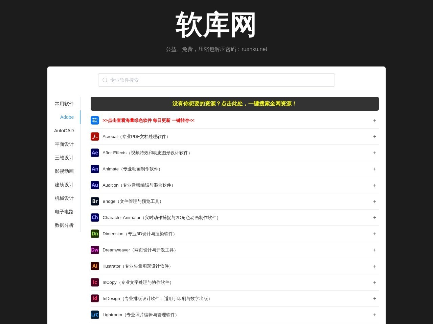Open the 建筑设计 category
Viewport: 433px width, 324px height.
coord(64,185)
